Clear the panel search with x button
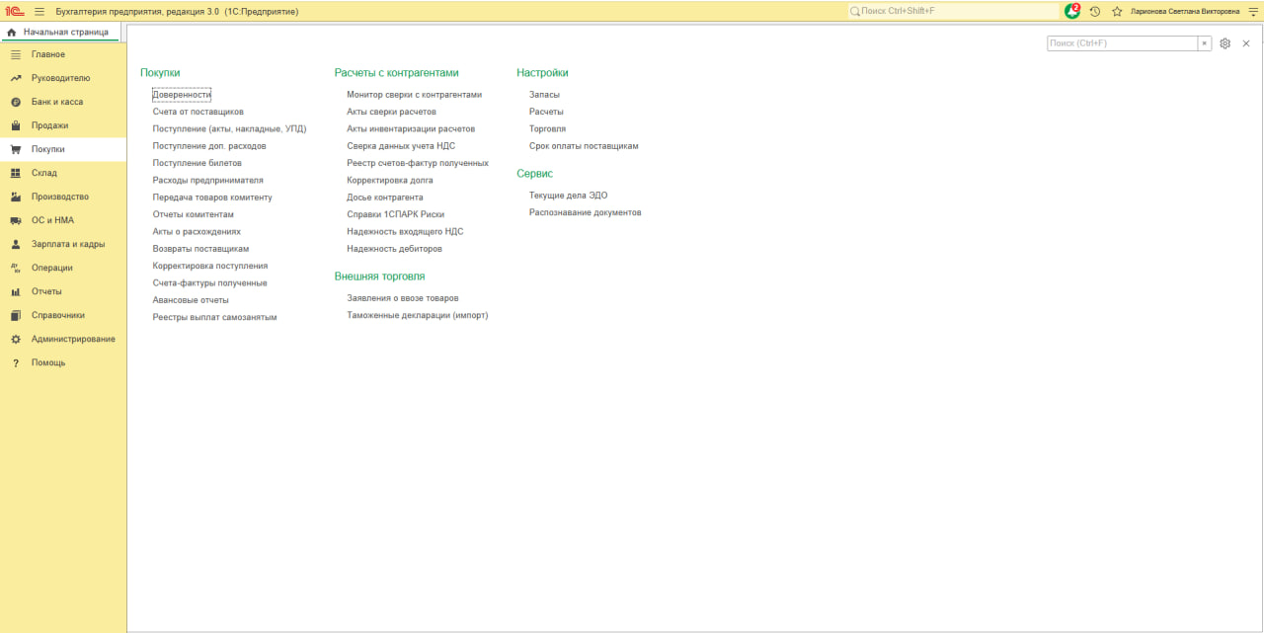 [x=1205, y=43]
